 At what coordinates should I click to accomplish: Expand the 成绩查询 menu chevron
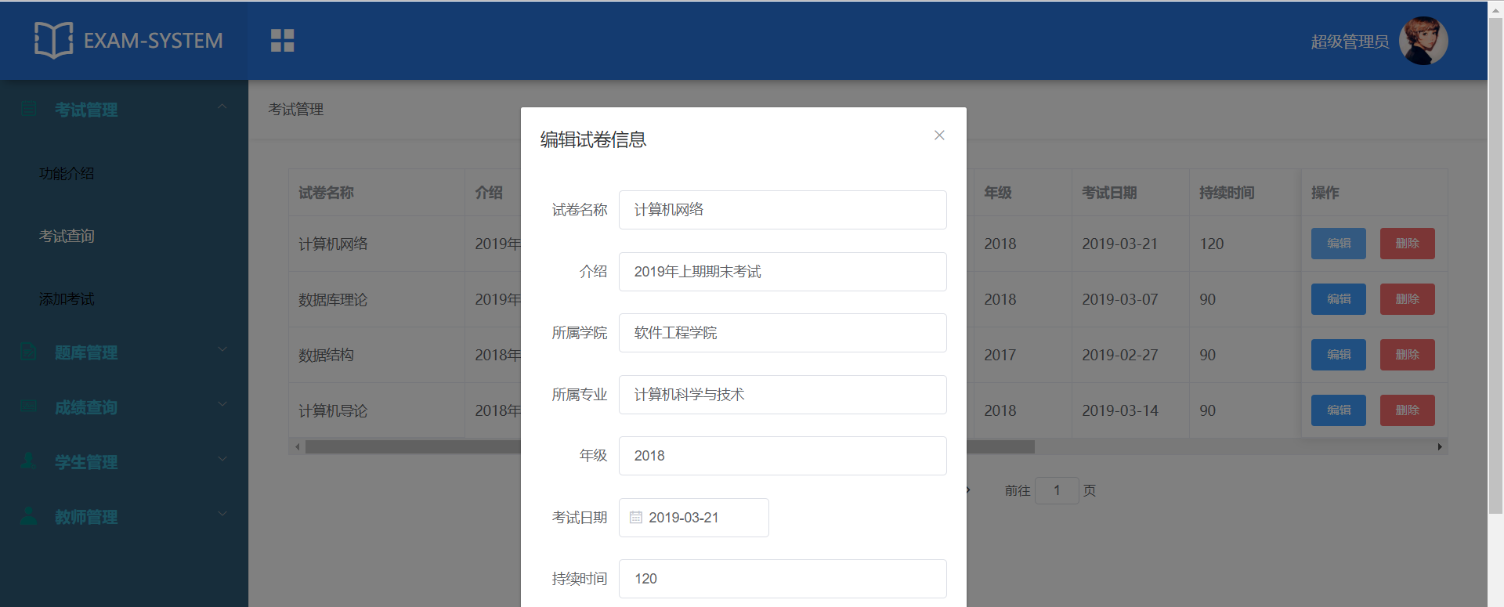(x=222, y=405)
